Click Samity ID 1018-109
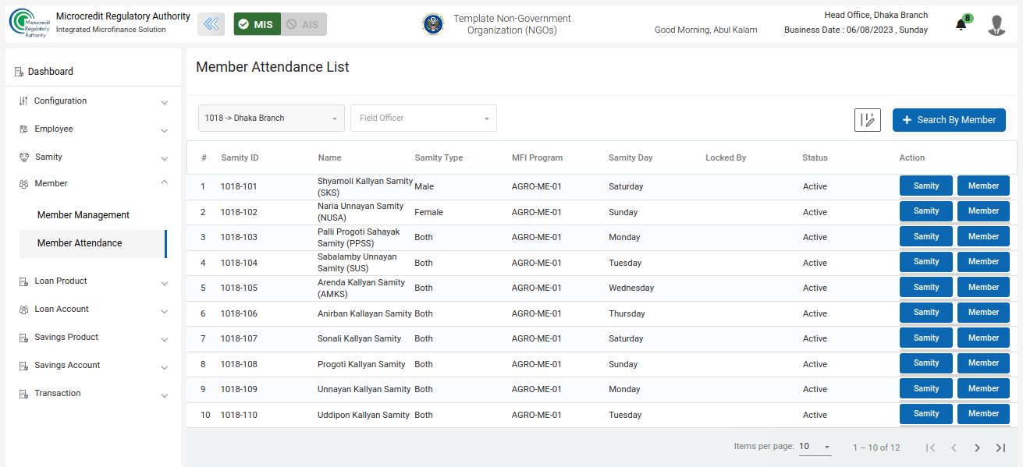The width and height of the screenshot is (1023, 467). 239,390
